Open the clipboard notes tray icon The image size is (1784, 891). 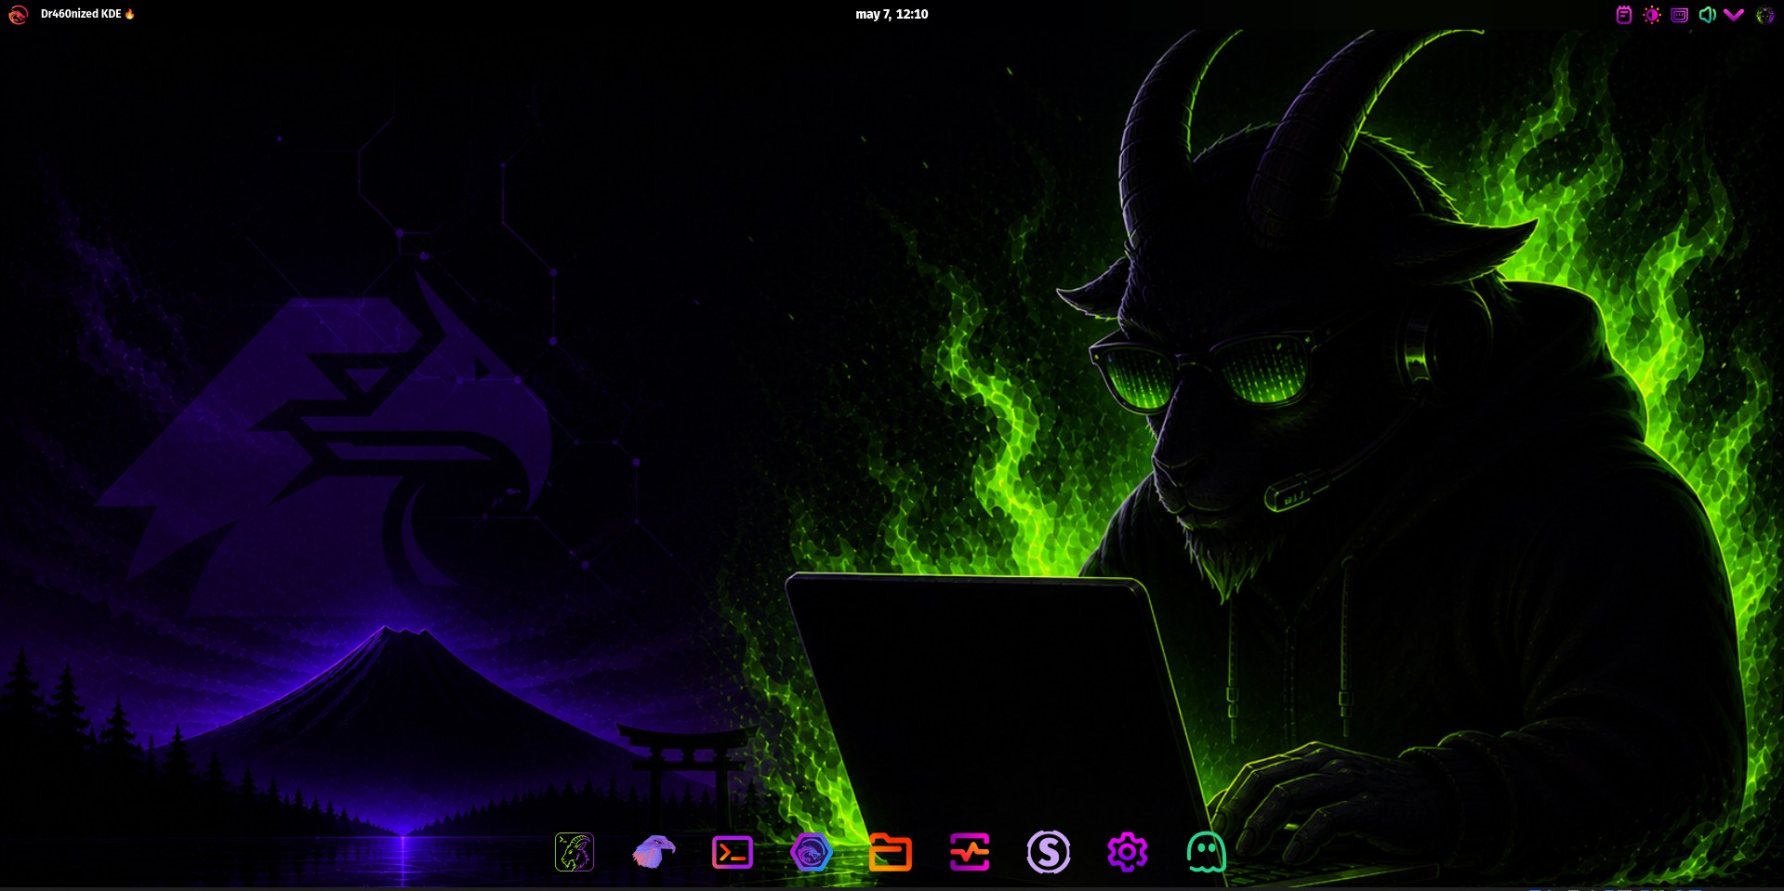coord(1624,15)
